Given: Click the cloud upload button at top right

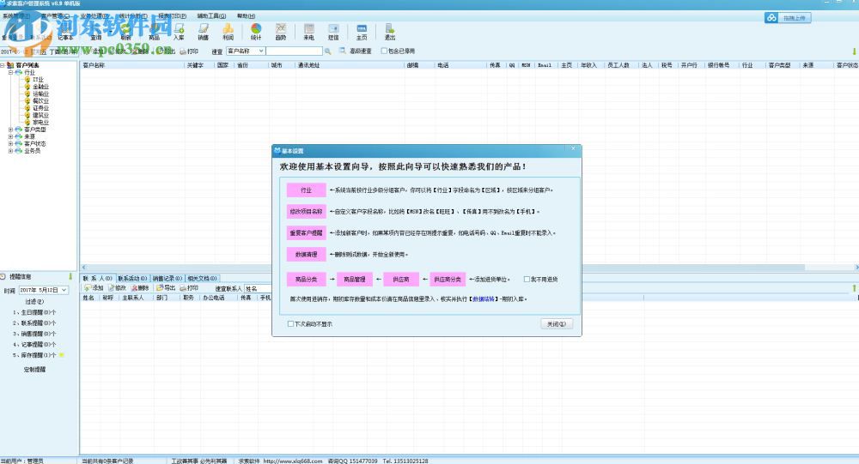Looking at the screenshot, I should [788, 17].
